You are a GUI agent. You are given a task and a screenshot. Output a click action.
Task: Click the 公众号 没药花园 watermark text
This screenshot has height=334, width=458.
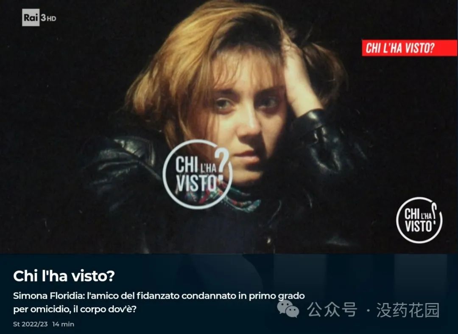[373, 310]
